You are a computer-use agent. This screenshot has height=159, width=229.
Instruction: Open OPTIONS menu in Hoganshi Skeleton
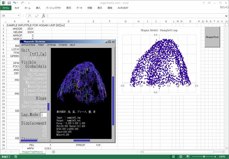[51, 45]
